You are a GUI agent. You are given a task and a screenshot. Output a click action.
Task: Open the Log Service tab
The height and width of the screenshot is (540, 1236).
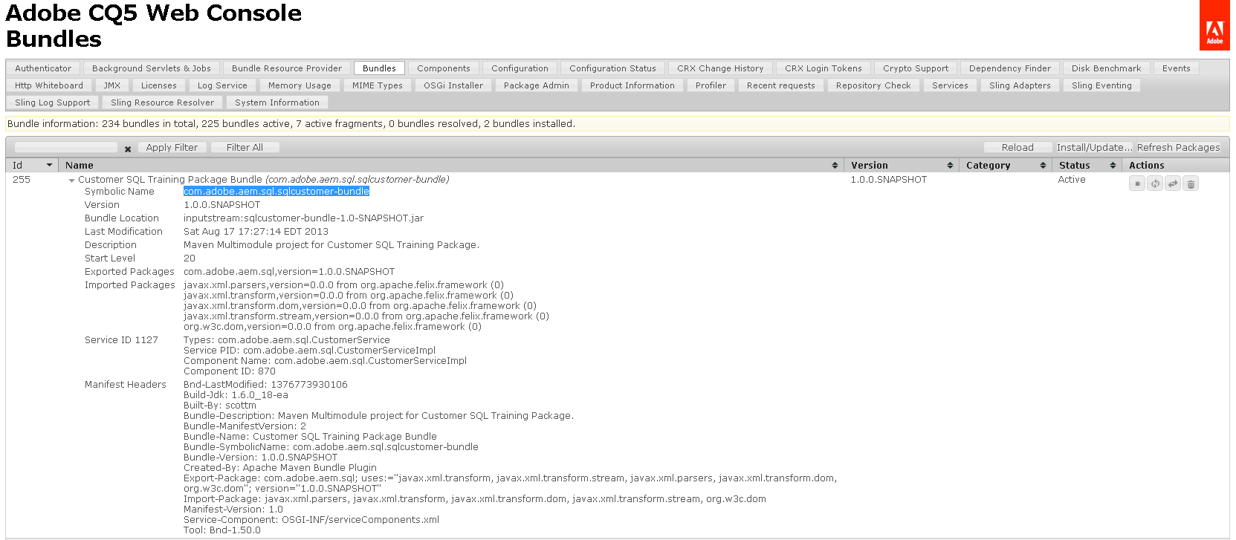tap(222, 85)
